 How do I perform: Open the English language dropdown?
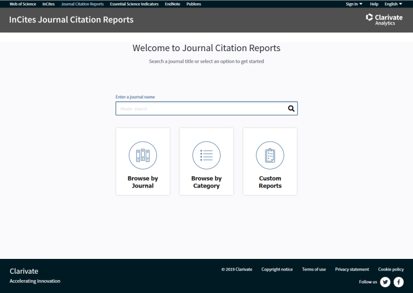click(393, 4)
